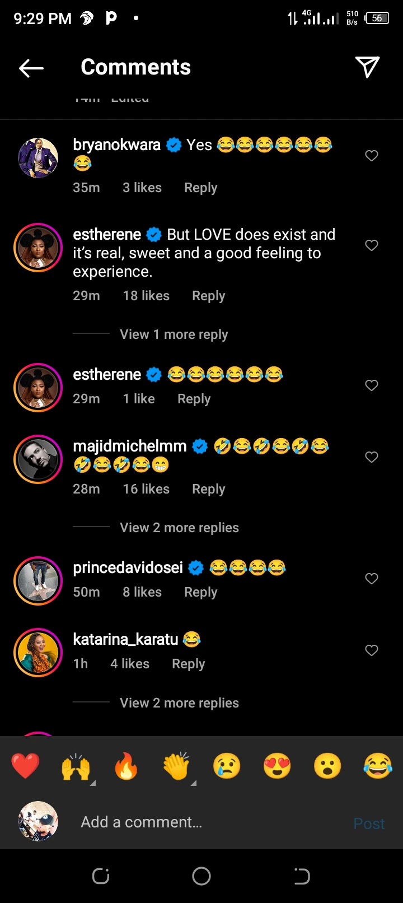Like bryanokwara's comment with heart
Image resolution: width=403 pixels, height=903 pixels.
click(372, 156)
